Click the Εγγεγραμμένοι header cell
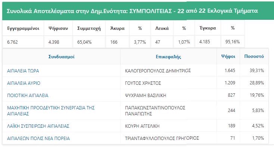The image size is (274, 149). pyautogui.click(x=23, y=28)
